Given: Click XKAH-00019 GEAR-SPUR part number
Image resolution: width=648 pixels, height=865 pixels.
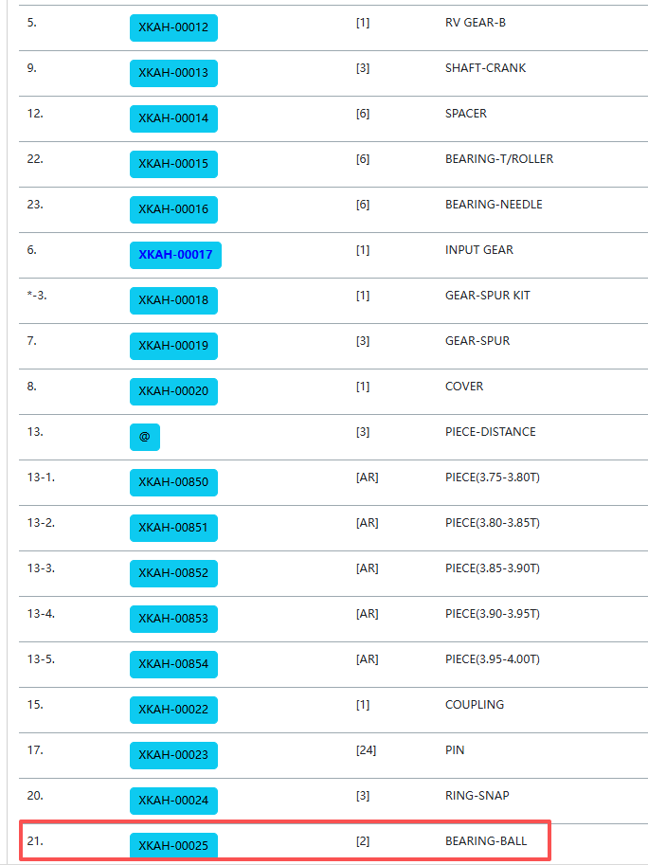Looking at the screenshot, I should pos(173,347).
